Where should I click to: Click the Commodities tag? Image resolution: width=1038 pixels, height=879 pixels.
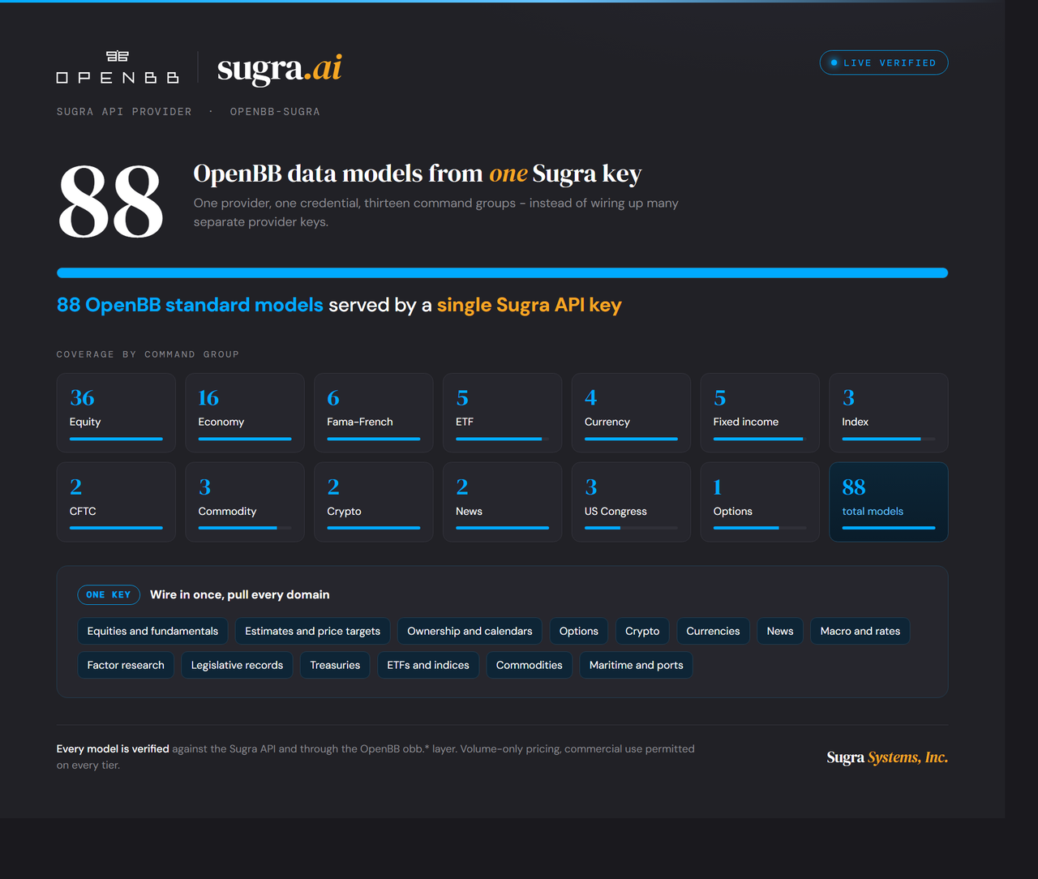pos(529,665)
